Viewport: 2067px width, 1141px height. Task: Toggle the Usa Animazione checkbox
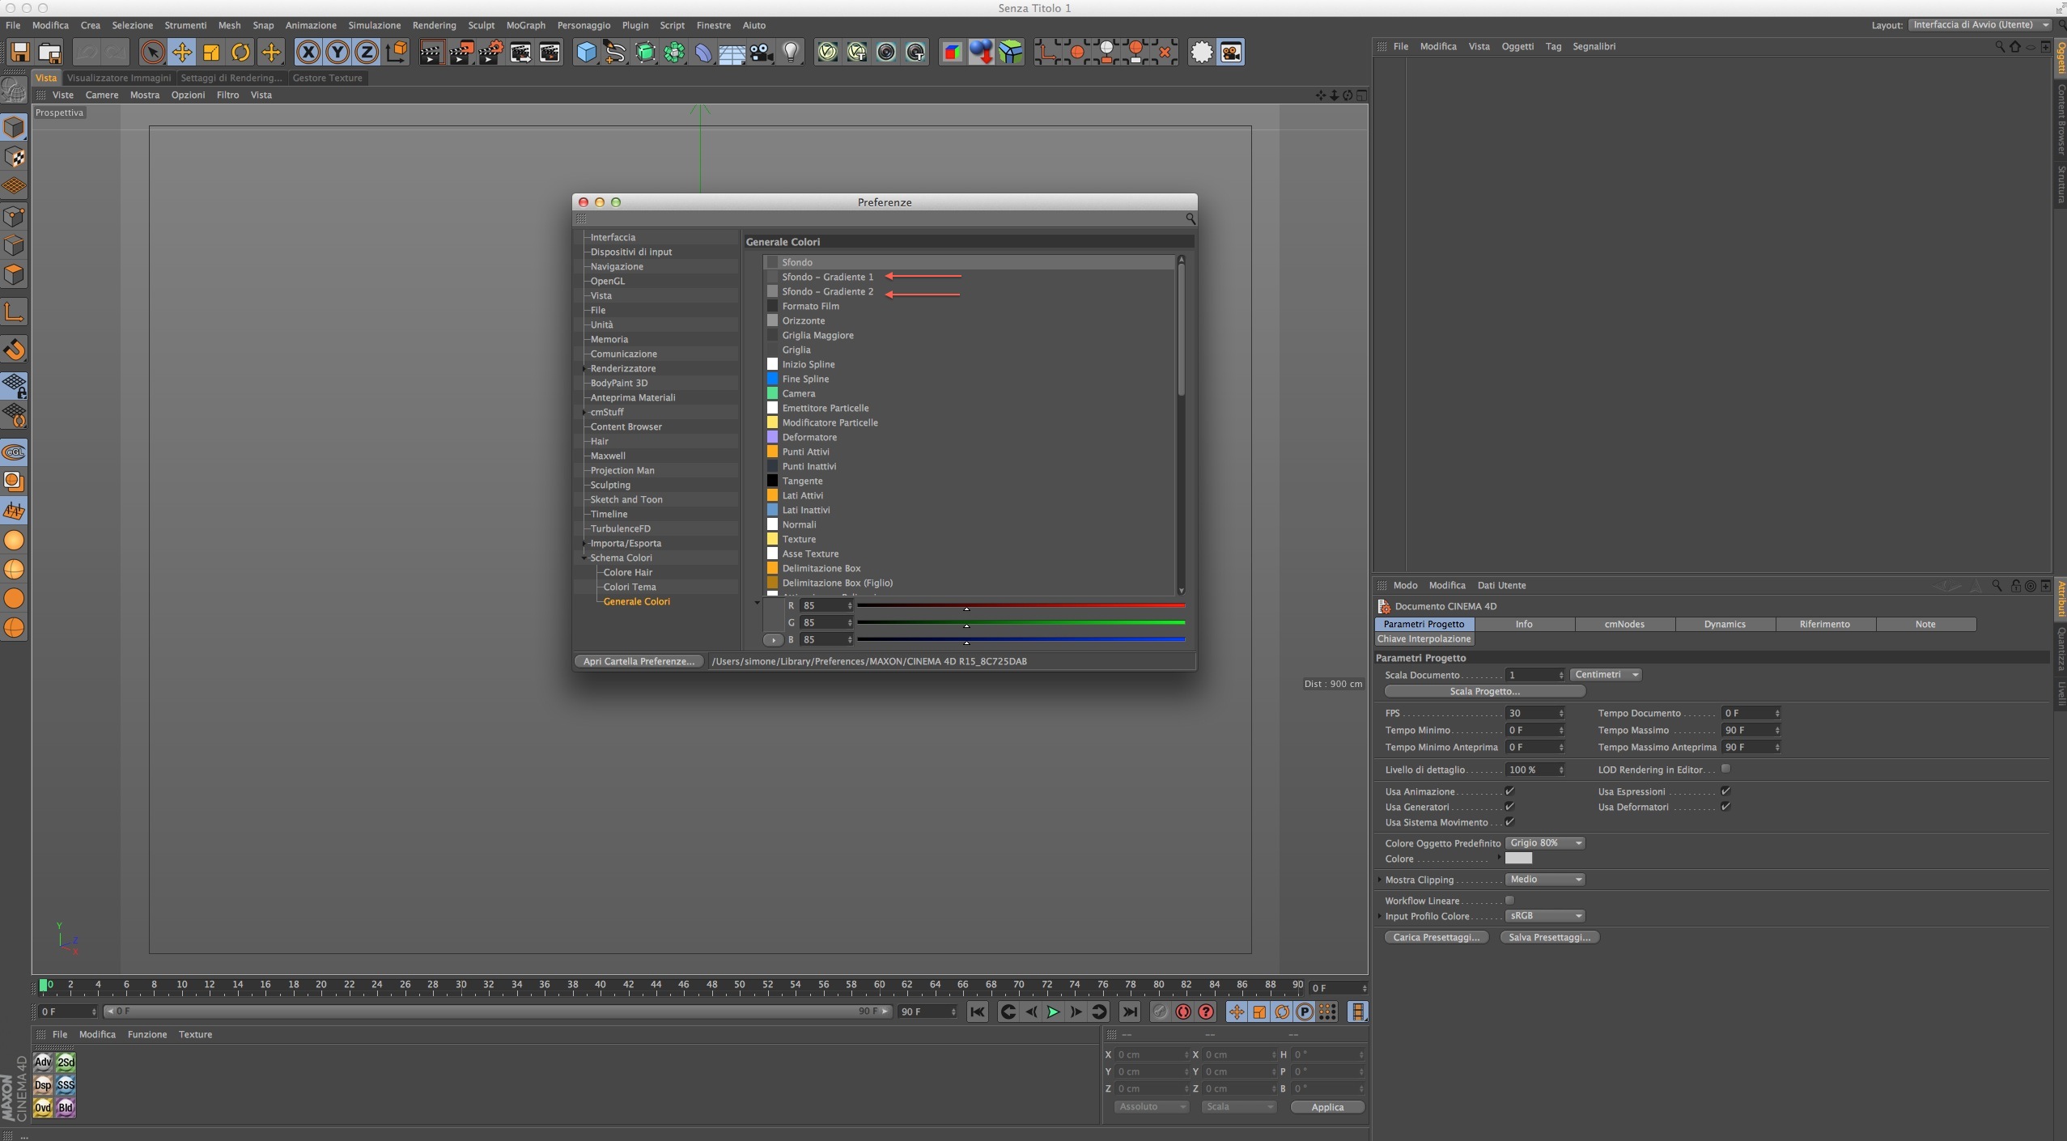pos(1509,791)
